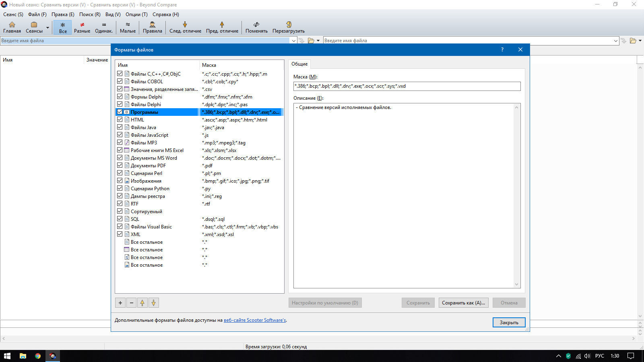
Task: Open the Scooter Software website link
Action: (x=255, y=320)
